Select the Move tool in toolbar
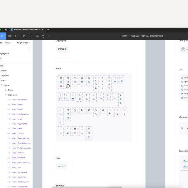Viewport: 188px width, 188px height. tap(2, 36)
